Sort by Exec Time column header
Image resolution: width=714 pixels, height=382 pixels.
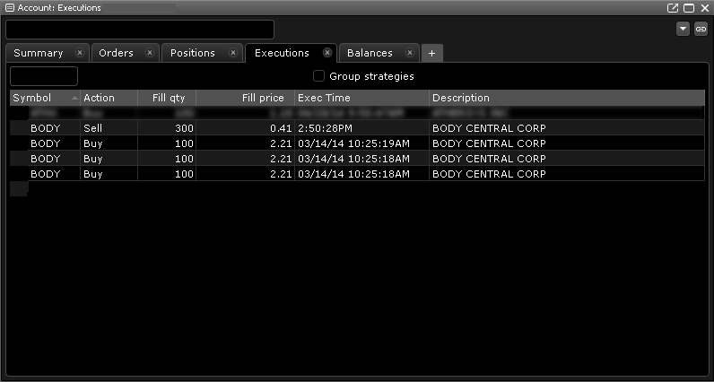tap(362, 98)
